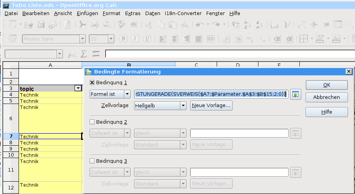This screenshot has height=194, width=355.
Task: Click the Sort Descending Z-A icon
Action: click(x=259, y=24)
